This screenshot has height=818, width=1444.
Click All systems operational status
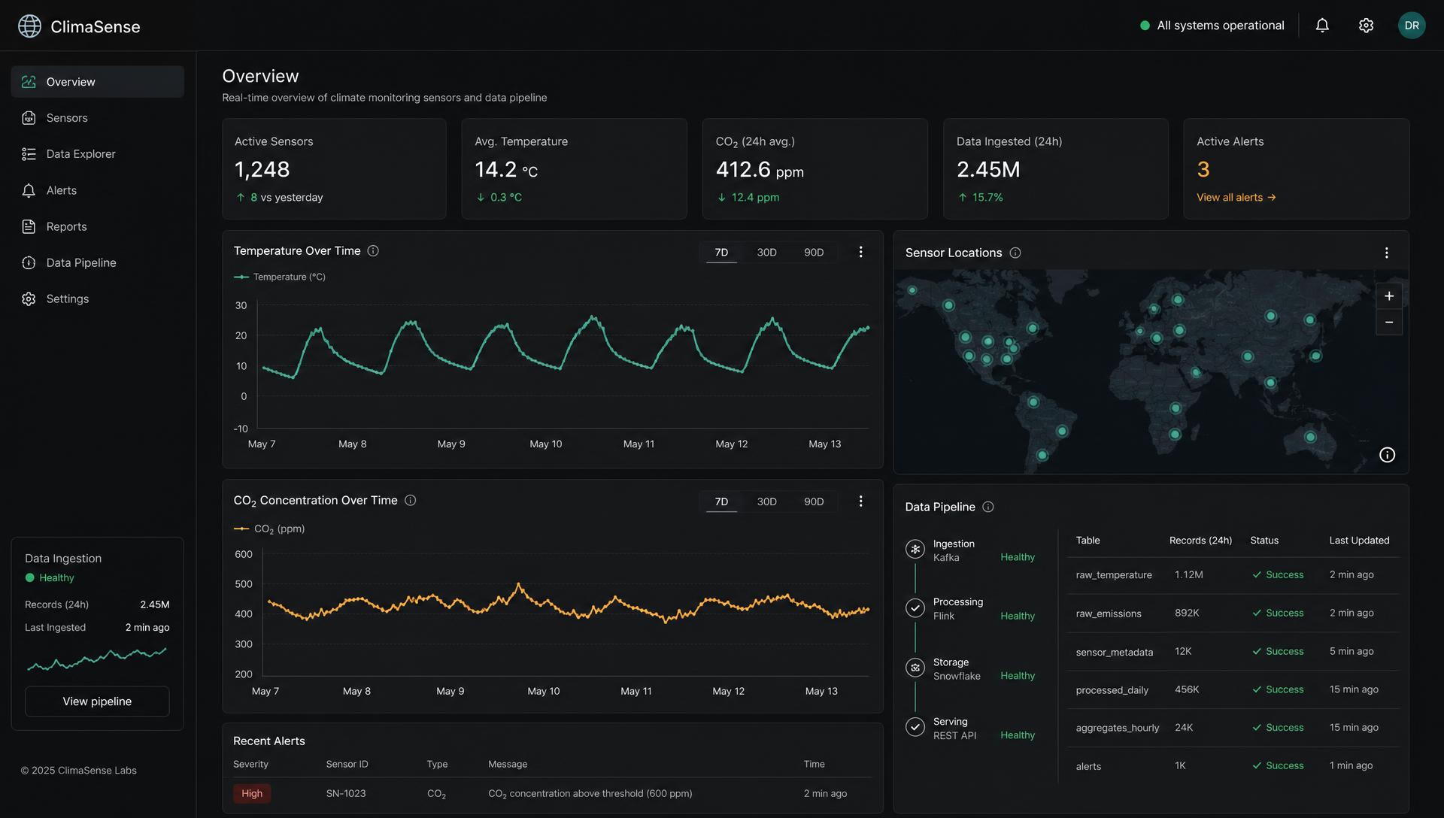1212,26
